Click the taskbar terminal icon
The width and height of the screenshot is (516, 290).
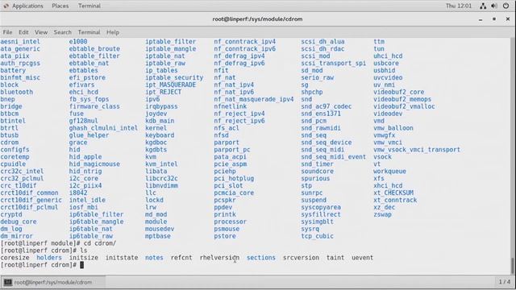7,282
